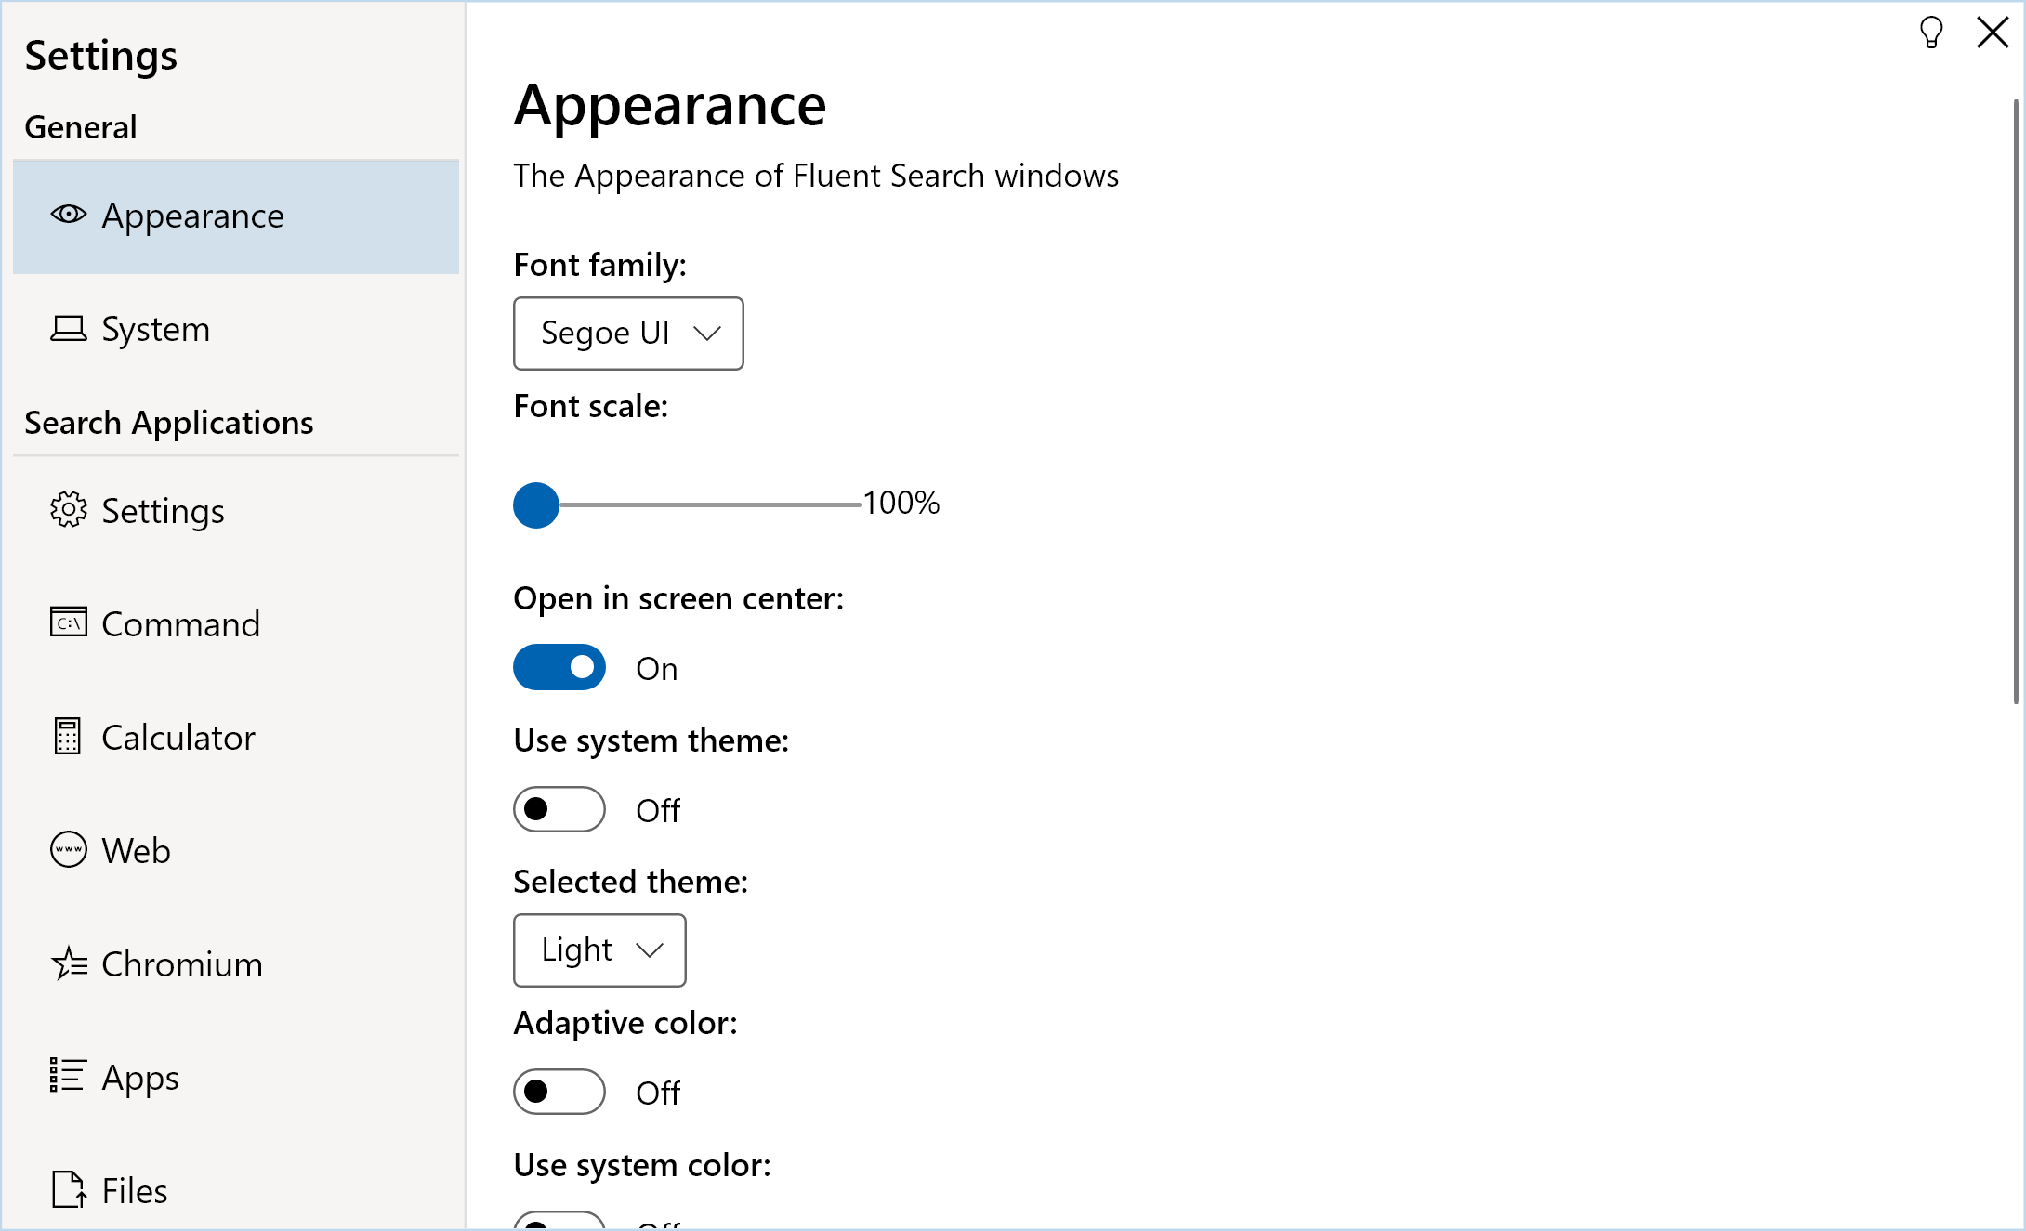Viewport: 2026px width, 1231px height.
Task: Expand the Selected theme dropdown
Action: coord(599,949)
